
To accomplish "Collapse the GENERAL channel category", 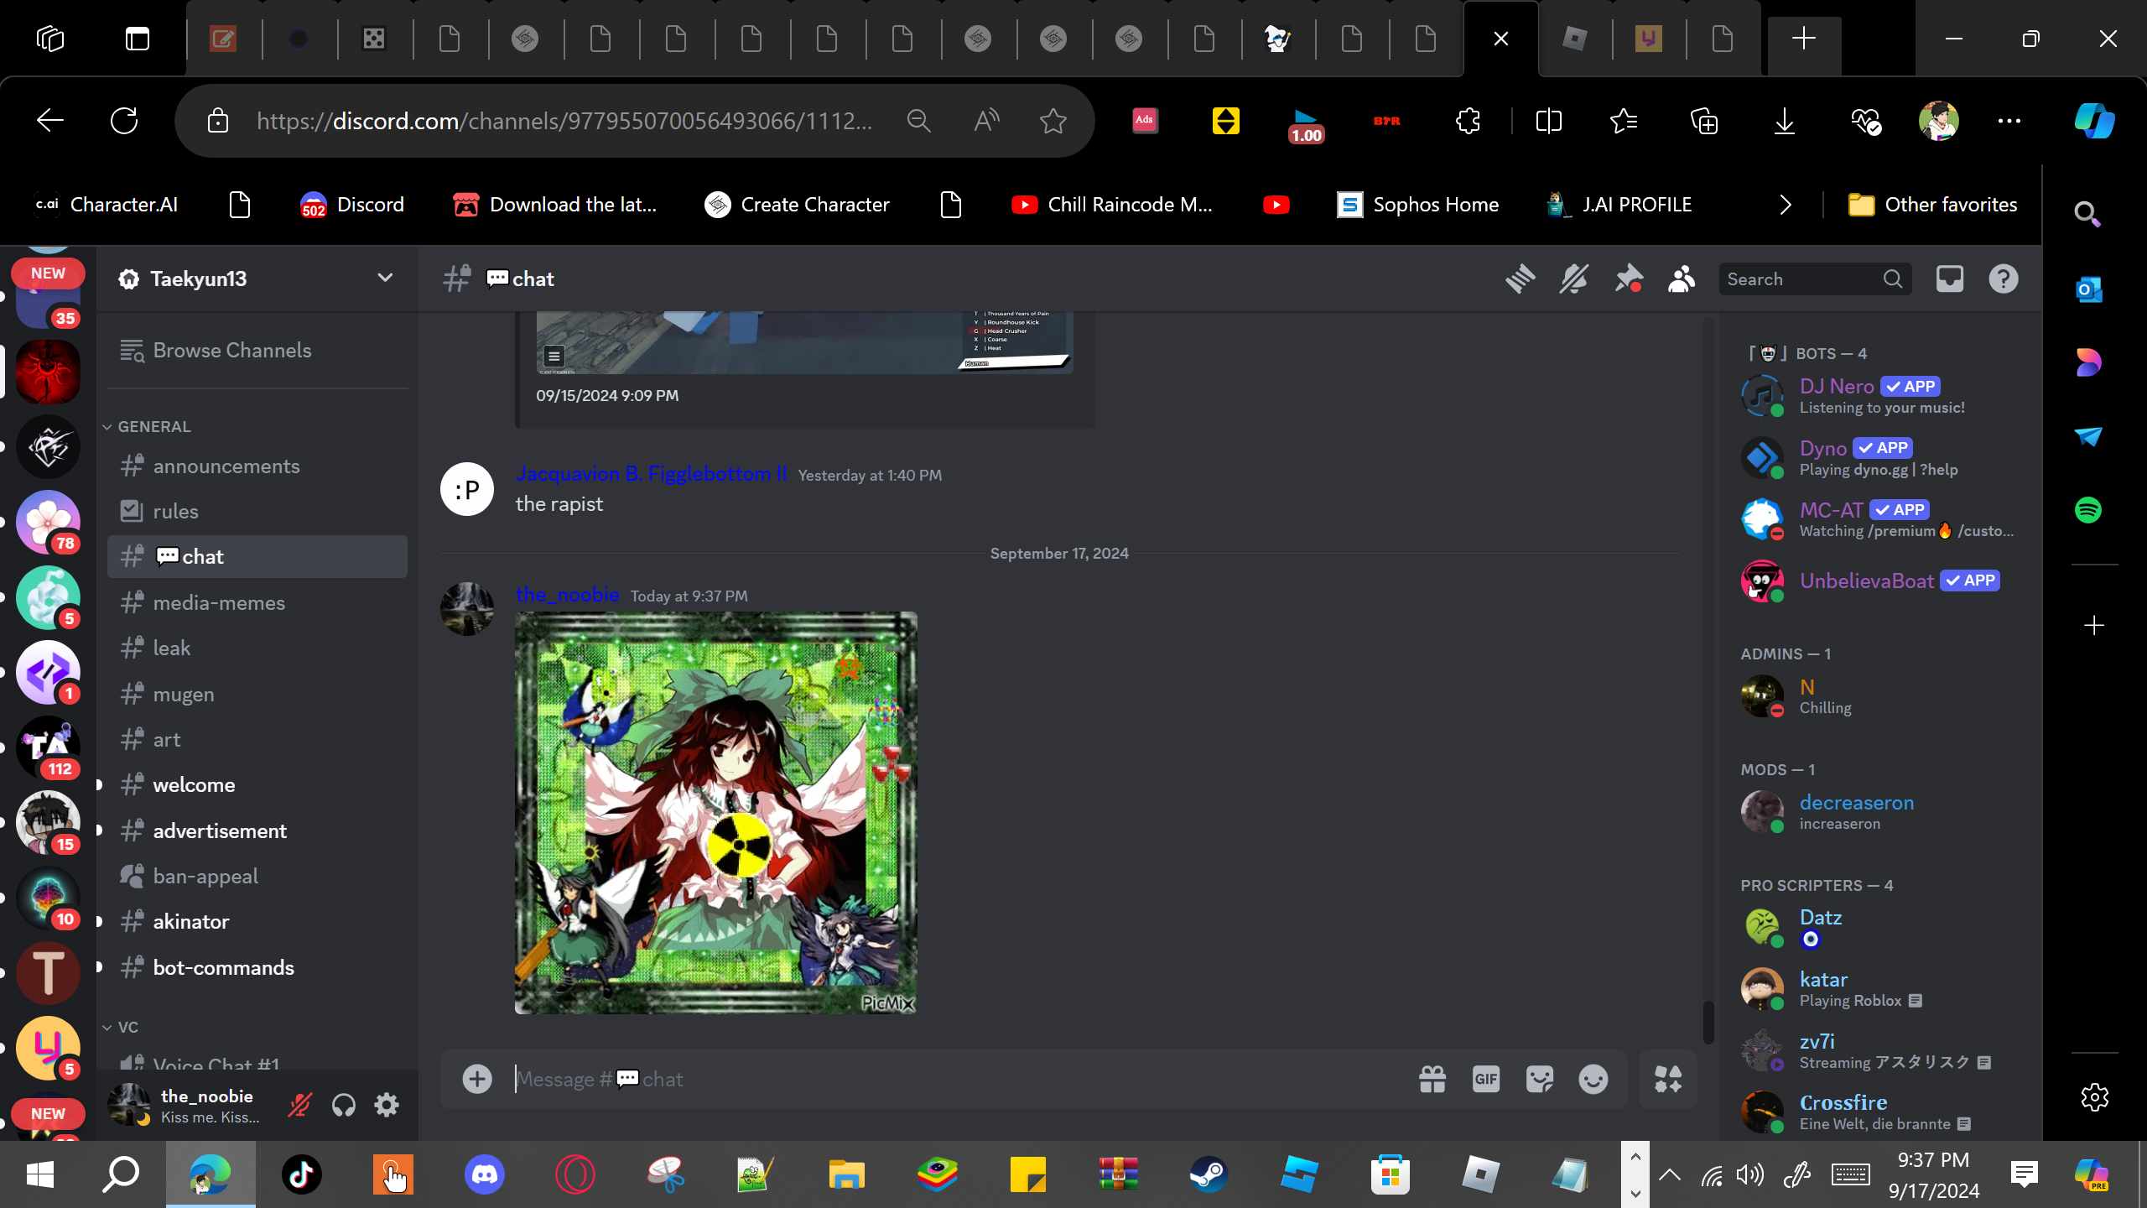I will (153, 427).
